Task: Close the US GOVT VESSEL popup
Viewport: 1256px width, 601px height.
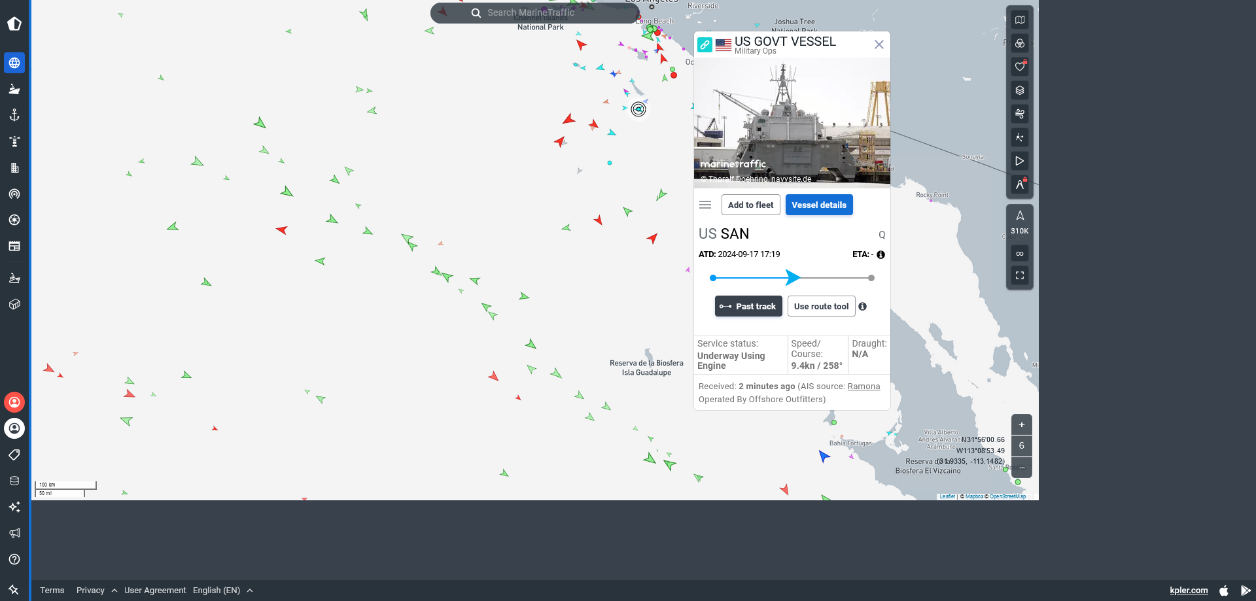Action: click(x=879, y=44)
